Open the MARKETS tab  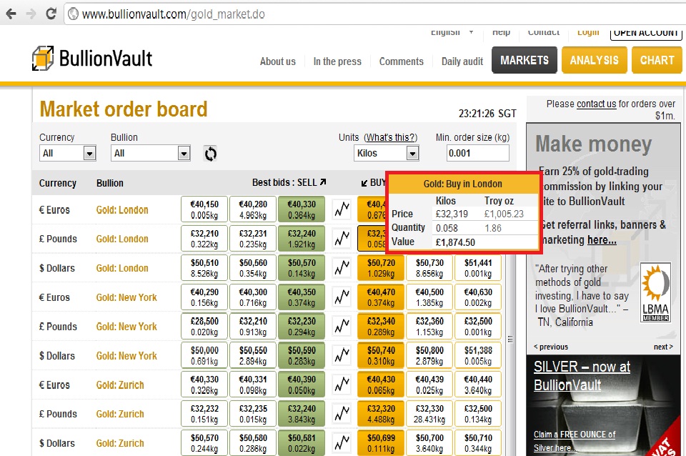525,60
